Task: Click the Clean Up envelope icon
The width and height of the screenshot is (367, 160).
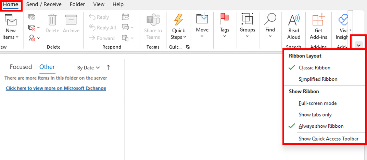Action: click(x=31, y=28)
